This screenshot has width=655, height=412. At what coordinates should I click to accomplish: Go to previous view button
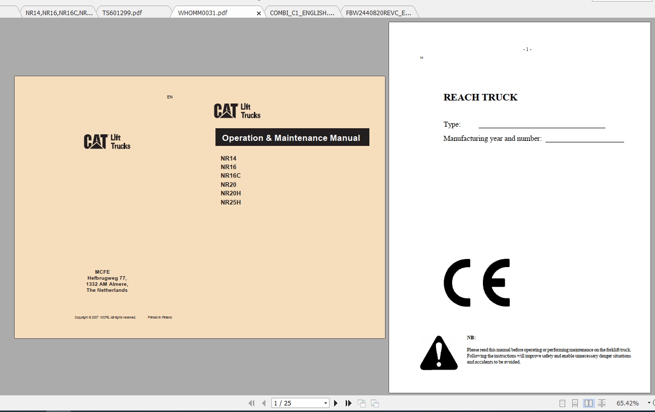[x=362, y=403]
